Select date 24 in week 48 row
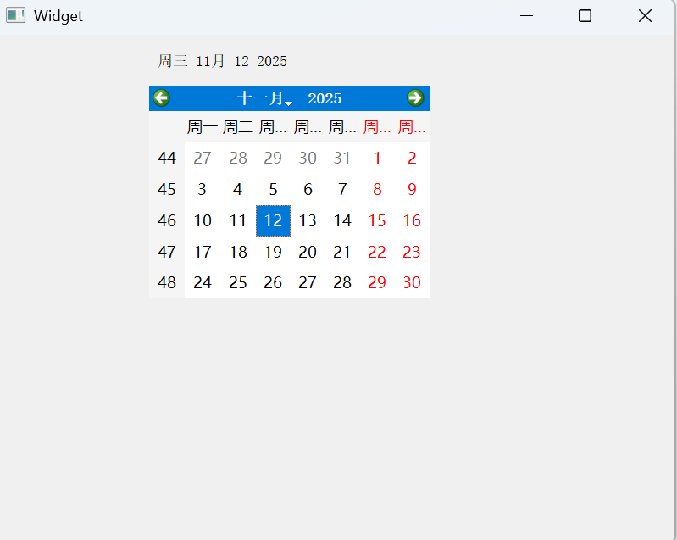Image resolution: width=677 pixels, height=540 pixels. tap(203, 282)
